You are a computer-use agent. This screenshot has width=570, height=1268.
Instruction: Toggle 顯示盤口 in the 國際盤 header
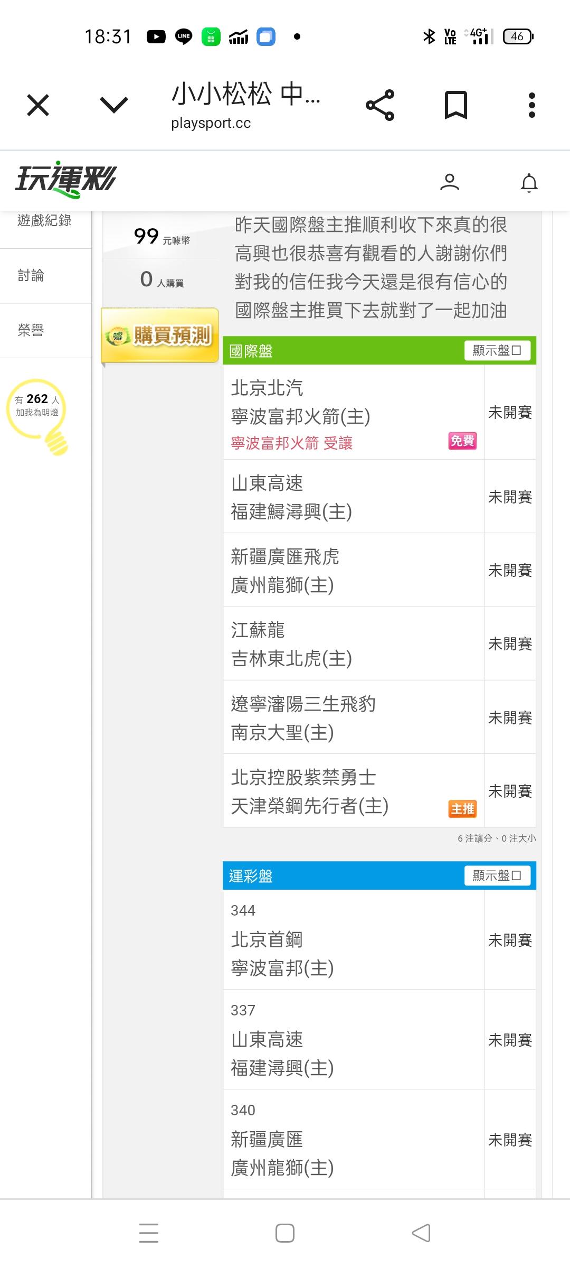point(497,350)
